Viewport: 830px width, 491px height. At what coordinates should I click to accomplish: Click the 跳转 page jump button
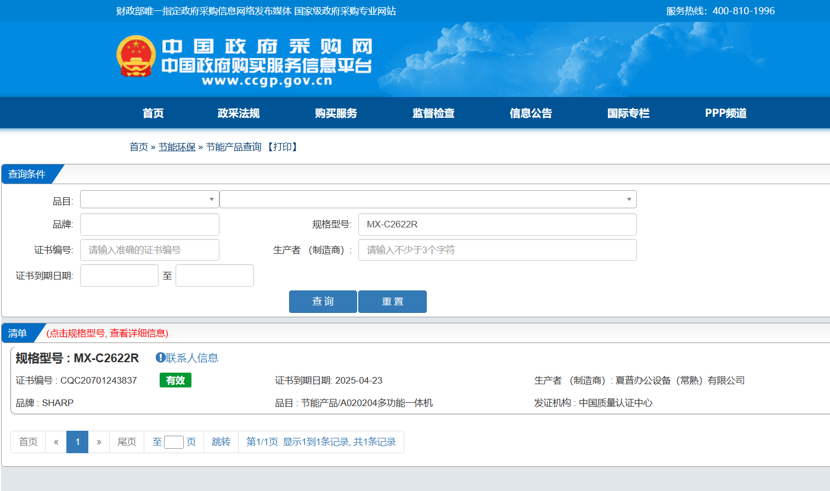point(221,442)
